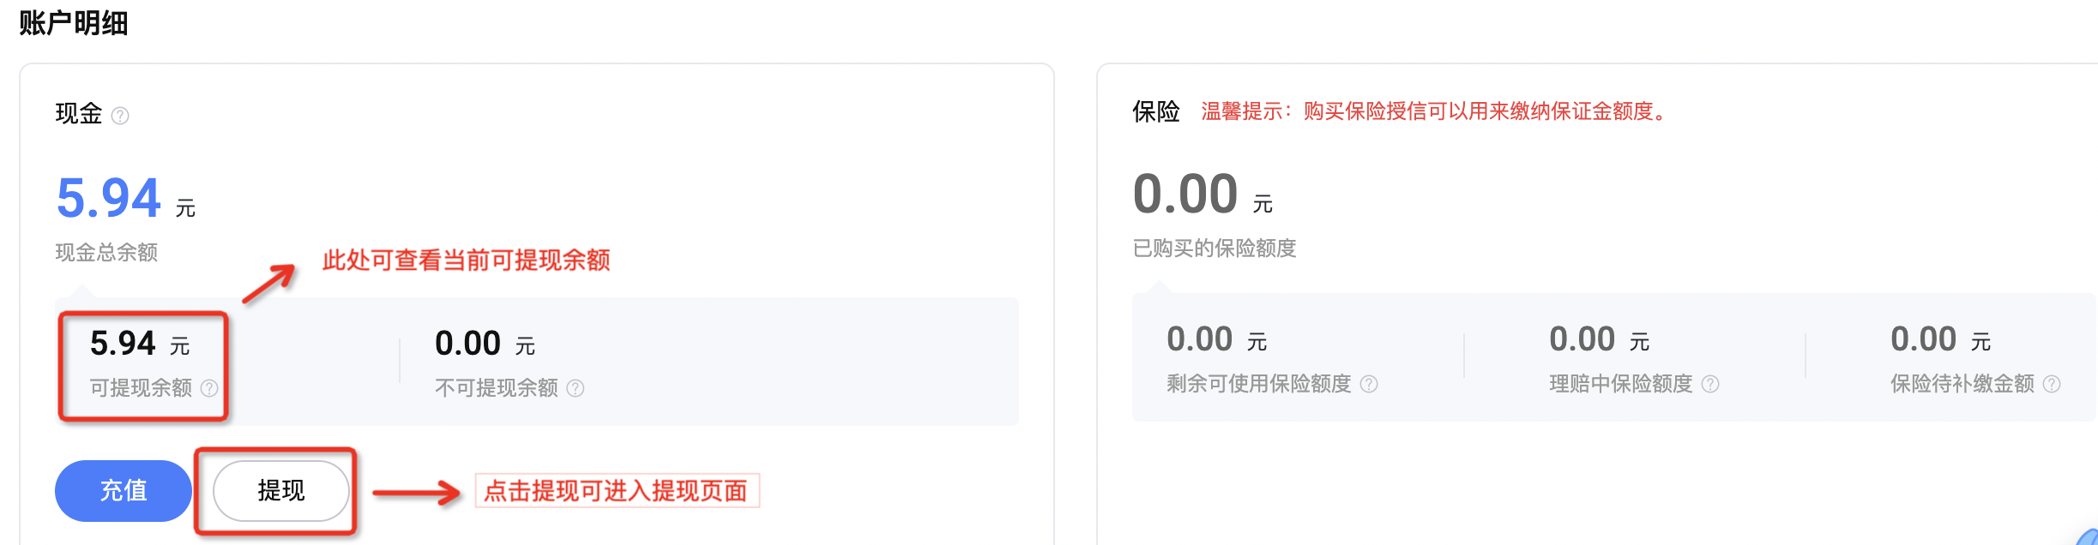Click help icon next to 保险待补缴金额
2098x545 pixels.
(2052, 384)
